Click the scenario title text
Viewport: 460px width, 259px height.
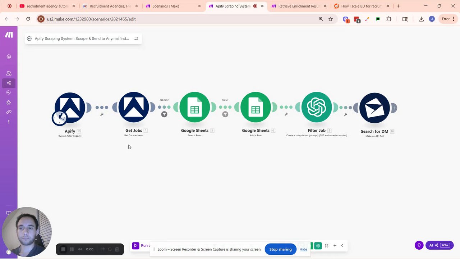tap(82, 38)
